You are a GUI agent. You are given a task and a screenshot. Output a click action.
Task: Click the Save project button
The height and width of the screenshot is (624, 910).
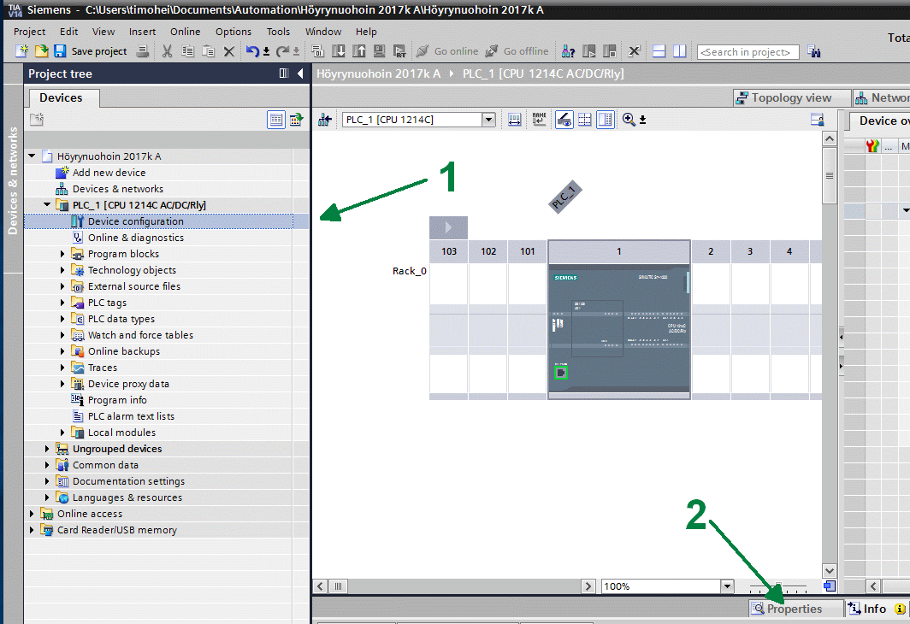click(x=92, y=51)
